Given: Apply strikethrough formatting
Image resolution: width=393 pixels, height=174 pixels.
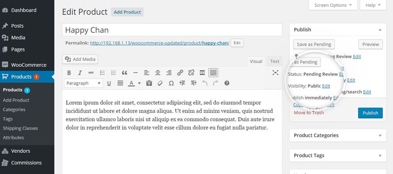Looking at the screenshot, I should coord(91,73).
